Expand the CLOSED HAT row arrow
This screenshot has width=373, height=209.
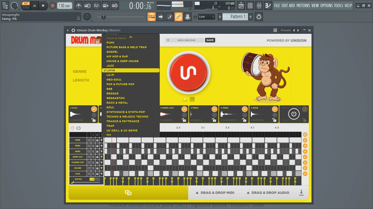[x=102, y=162]
